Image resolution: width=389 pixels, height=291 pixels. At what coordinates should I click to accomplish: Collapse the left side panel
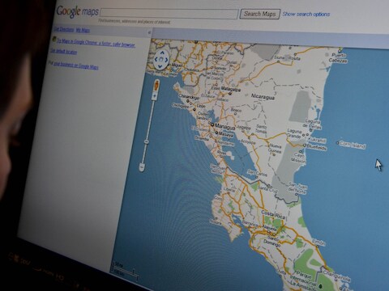149,32
